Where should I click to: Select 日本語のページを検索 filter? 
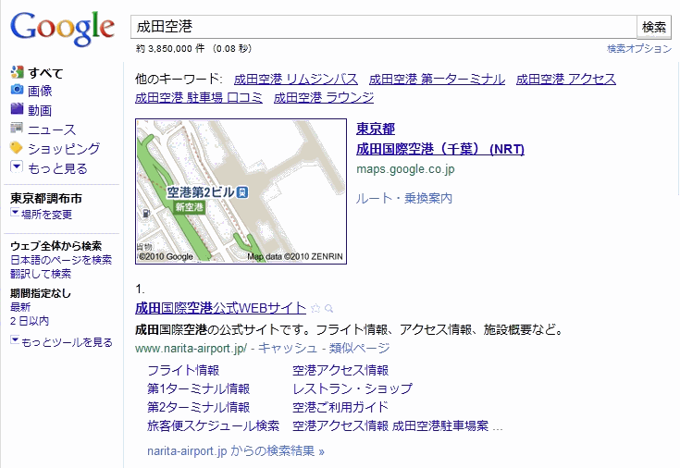(61, 260)
